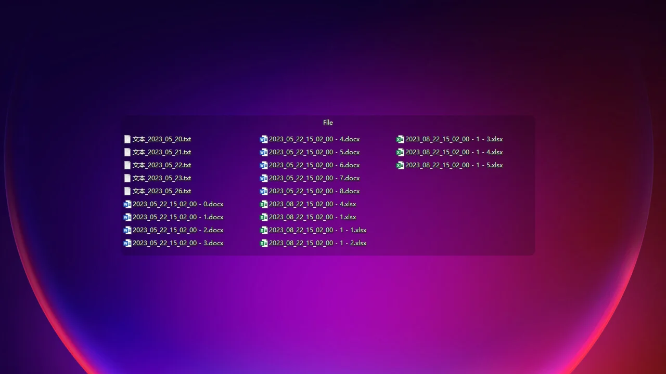Click the Word icon of 2023_05_22_15_02_00 - 3.docx

click(x=127, y=243)
